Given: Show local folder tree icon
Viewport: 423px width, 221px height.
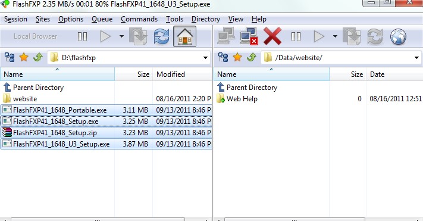Looking at the screenshot, I should pos(10,57).
